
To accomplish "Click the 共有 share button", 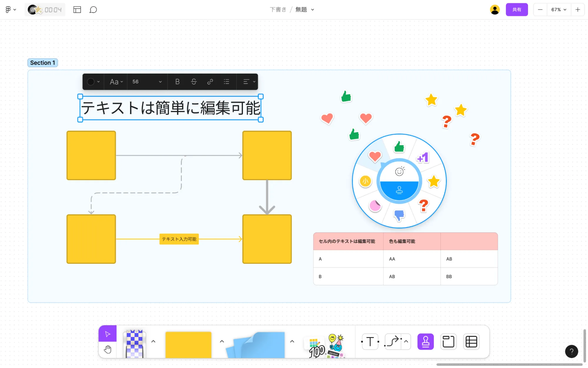I will pos(517,9).
